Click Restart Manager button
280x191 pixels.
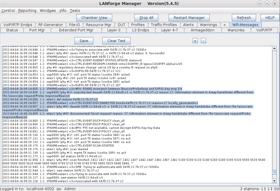click(x=189, y=18)
